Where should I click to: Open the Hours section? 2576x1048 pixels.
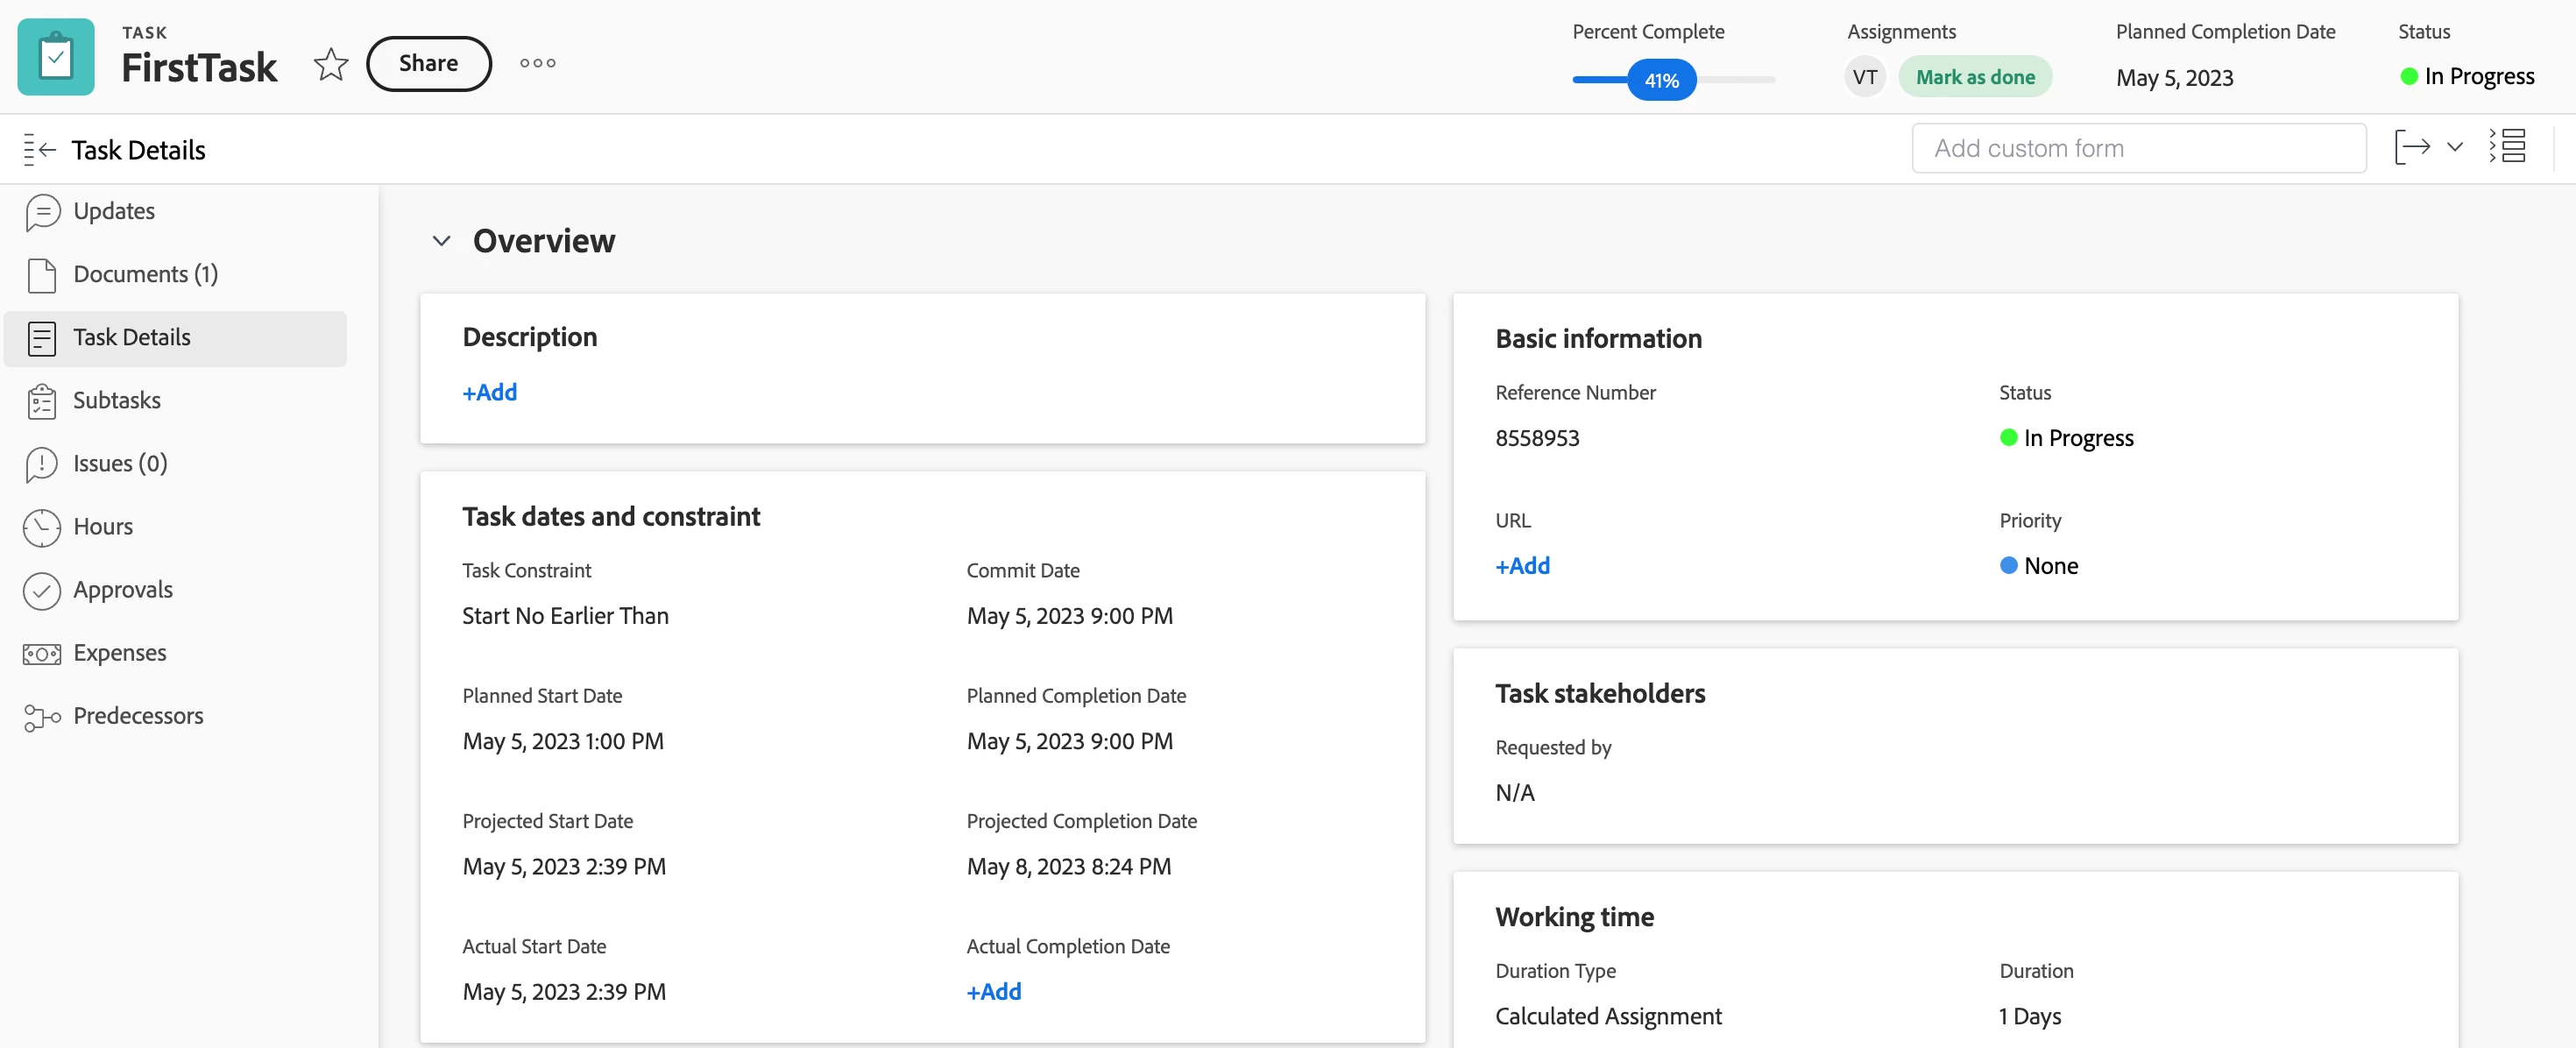coord(102,526)
